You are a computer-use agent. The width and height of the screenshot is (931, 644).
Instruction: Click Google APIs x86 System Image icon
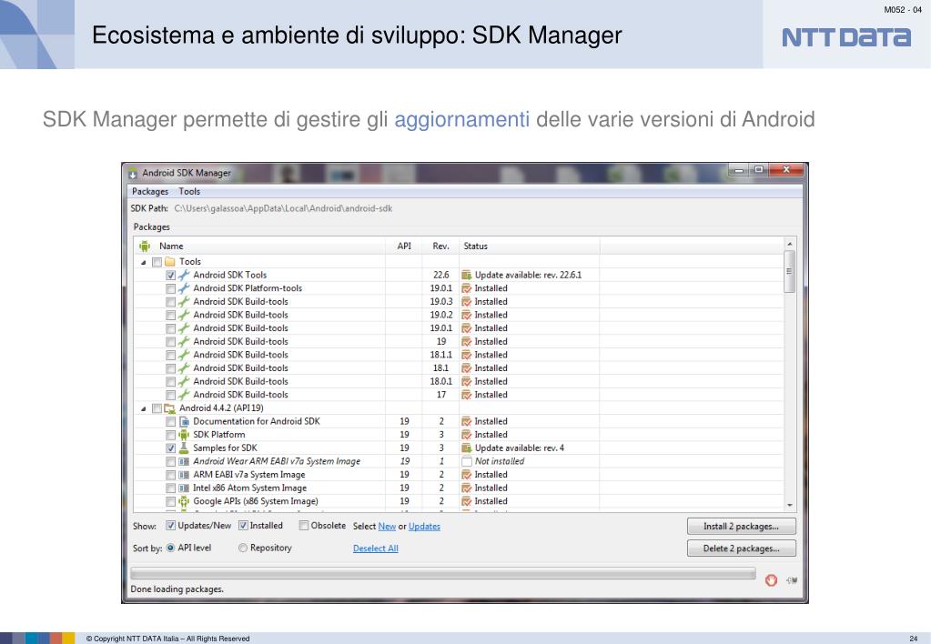pyautogui.click(x=184, y=501)
